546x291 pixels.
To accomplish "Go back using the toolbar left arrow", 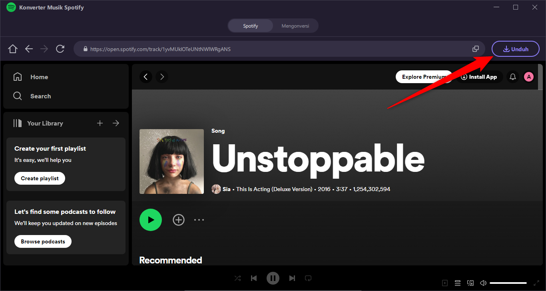I will [29, 49].
